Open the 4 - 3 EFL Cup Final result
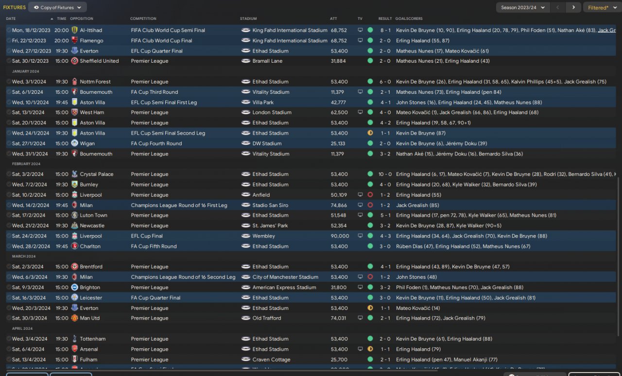The height and width of the screenshot is (376, 622). pyautogui.click(x=385, y=236)
